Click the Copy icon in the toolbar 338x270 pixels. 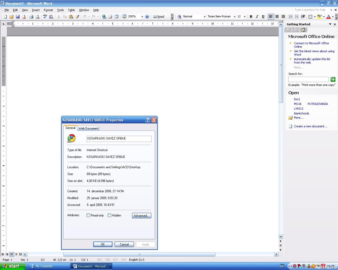point(65,17)
